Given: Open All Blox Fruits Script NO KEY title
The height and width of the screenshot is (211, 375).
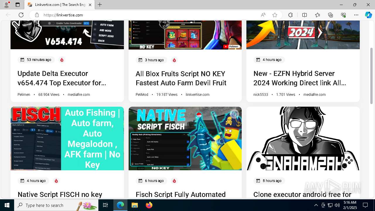Looking at the screenshot, I should (181, 78).
